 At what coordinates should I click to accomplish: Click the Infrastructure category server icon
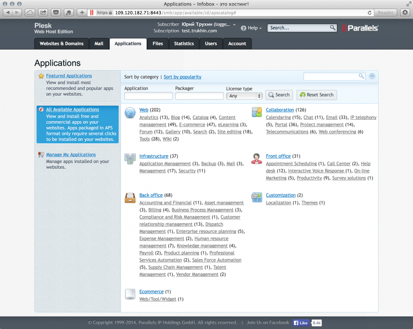pyautogui.click(x=130, y=159)
